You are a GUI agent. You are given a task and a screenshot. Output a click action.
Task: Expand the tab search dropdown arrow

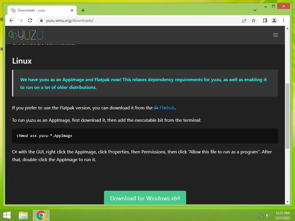pyautogui.click(x=255, y=10)
